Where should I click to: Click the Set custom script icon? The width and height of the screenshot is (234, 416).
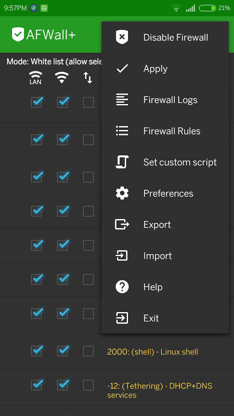click(122, 162)
